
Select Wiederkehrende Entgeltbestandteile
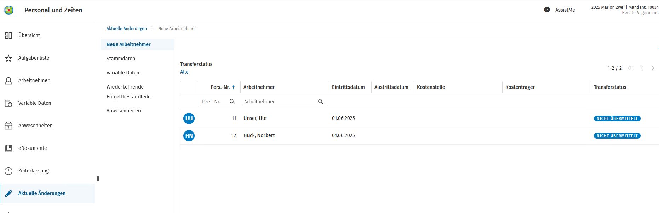tap(128, 92)
